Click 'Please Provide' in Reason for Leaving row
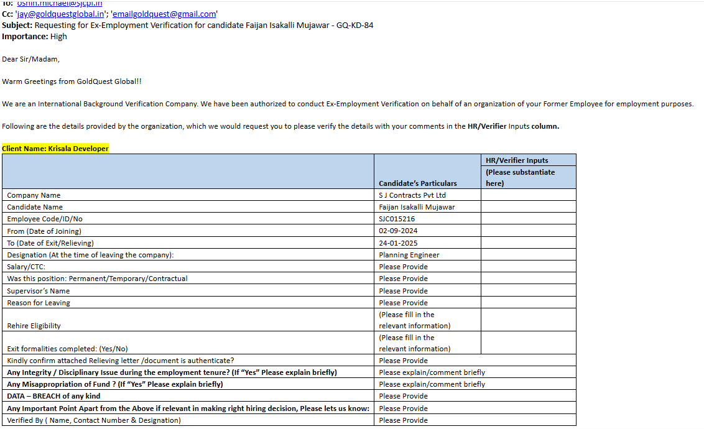The width and height of the screenshot is (704, 429). tap(403, 303)
